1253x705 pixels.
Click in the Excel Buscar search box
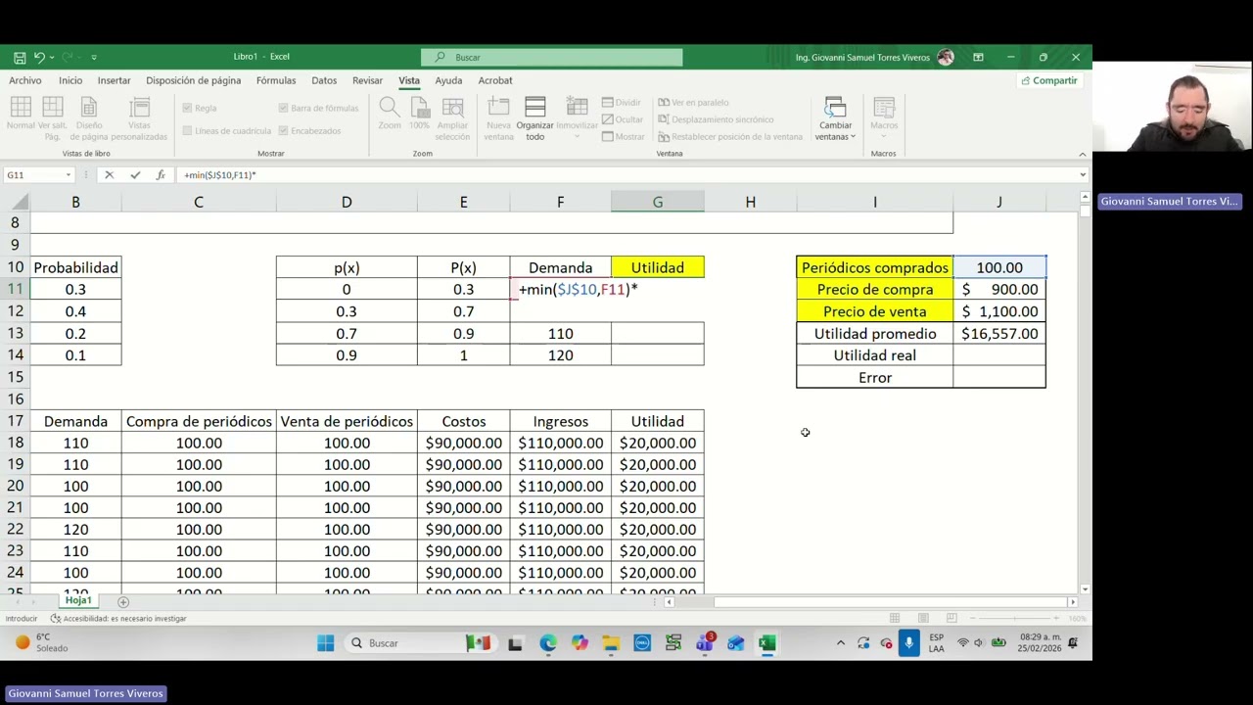pos(551,57)
